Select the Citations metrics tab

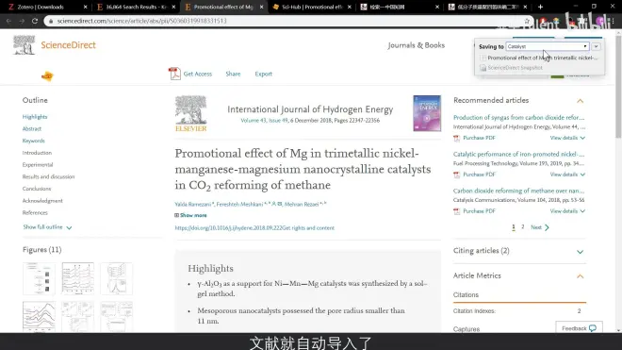click(466, 294)
